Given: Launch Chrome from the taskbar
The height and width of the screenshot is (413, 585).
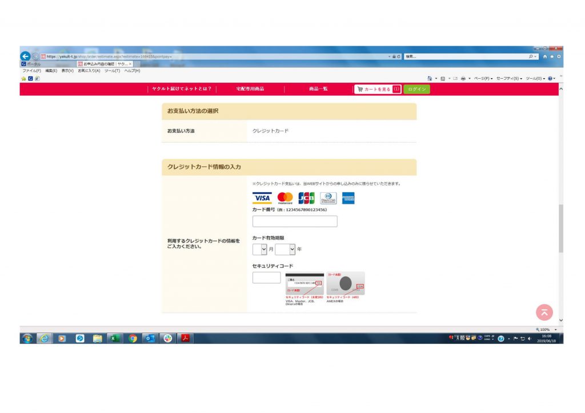Looking at the screenshot, I should click(133, 338).
